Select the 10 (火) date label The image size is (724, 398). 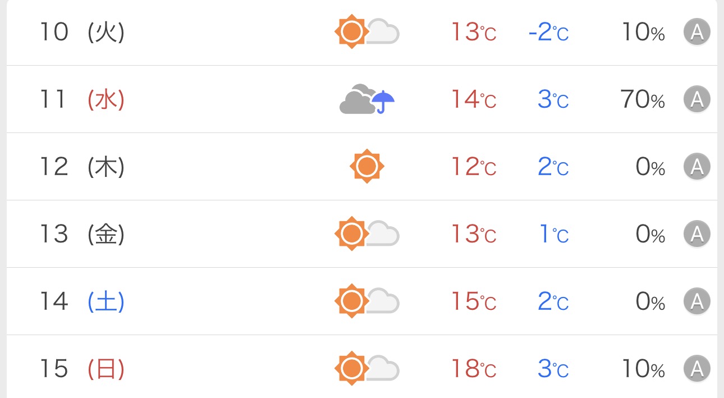[x=82, y=32]
